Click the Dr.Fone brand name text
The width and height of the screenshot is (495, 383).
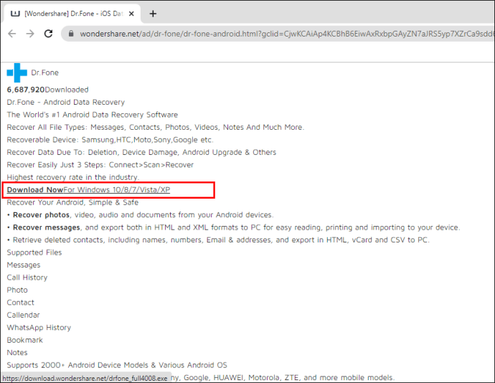44,72
